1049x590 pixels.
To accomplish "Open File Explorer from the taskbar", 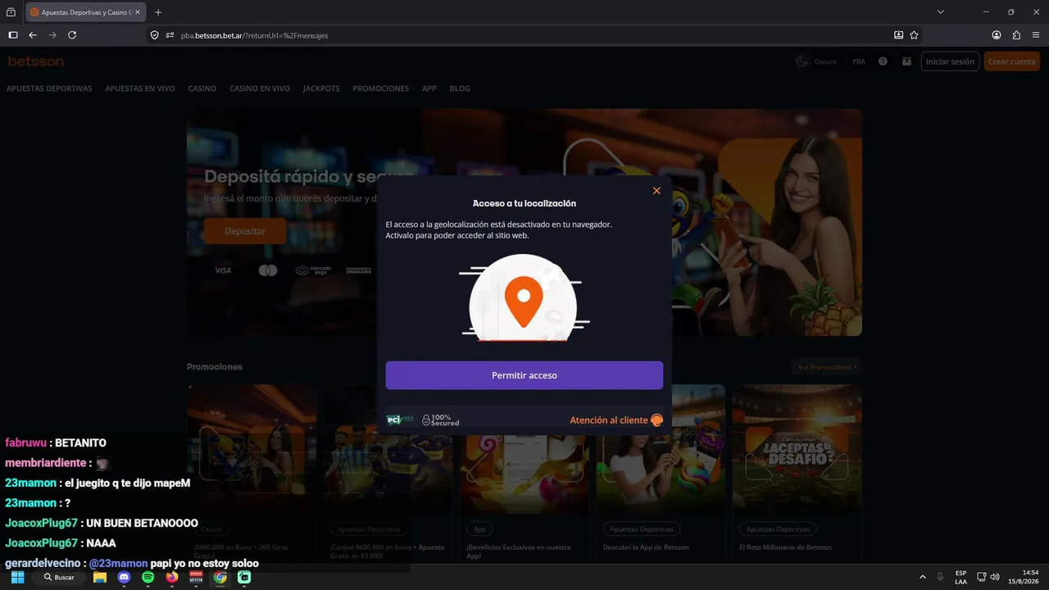I will (x=100, y=578).
